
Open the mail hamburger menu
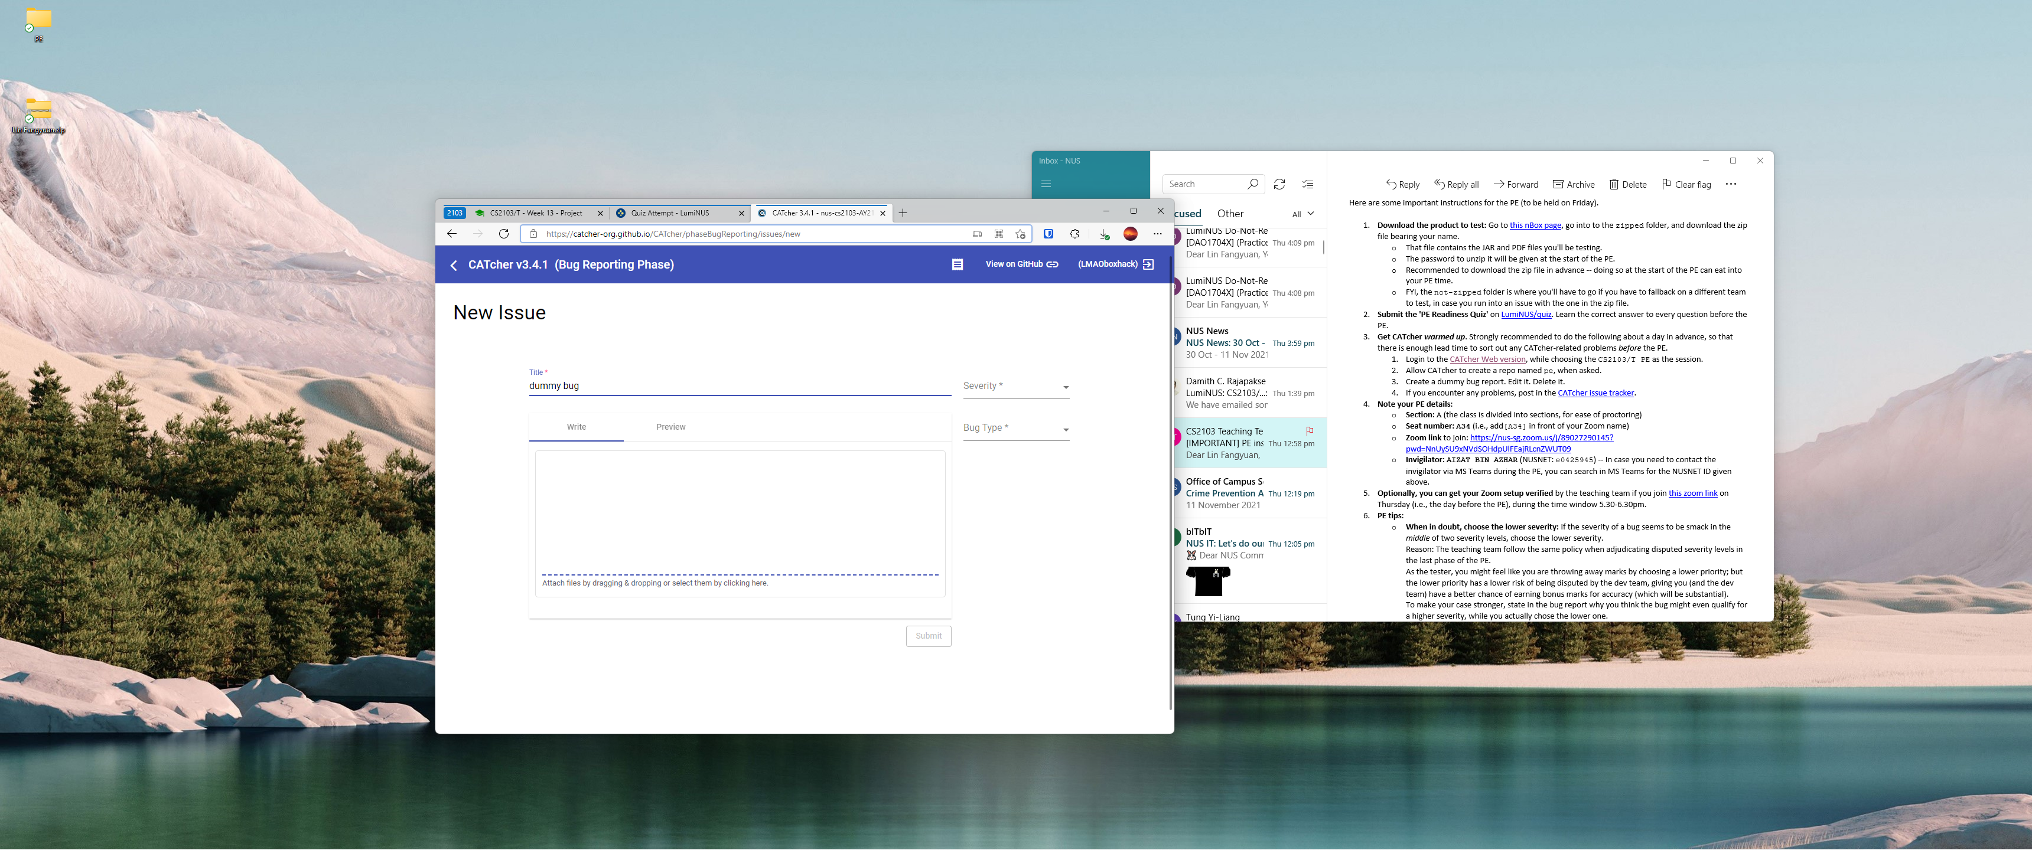(x=1046, y=185)
